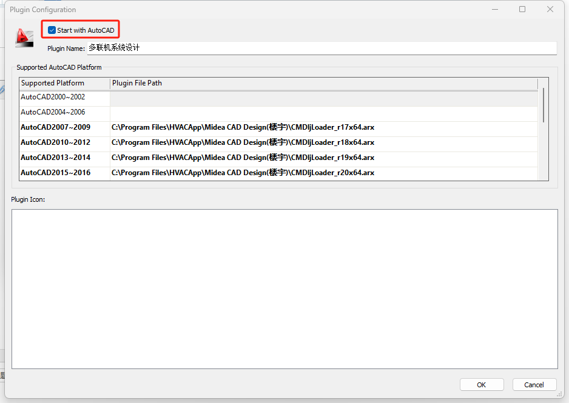Screen dimensions: 569x403
Task: Click the CMDljLoader_r20x64.arx file path cell
Action: pos(243,173)
